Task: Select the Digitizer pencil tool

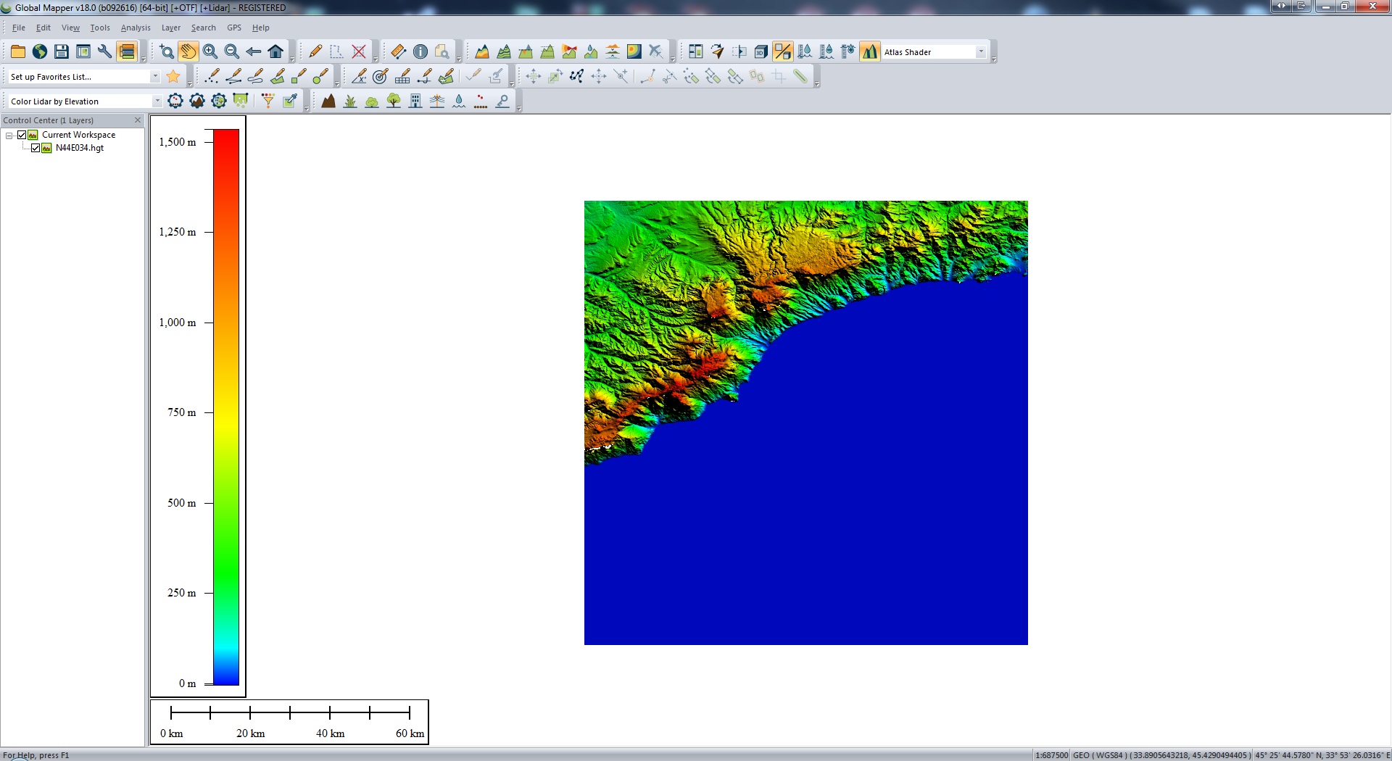Action: tap(315, 51)
